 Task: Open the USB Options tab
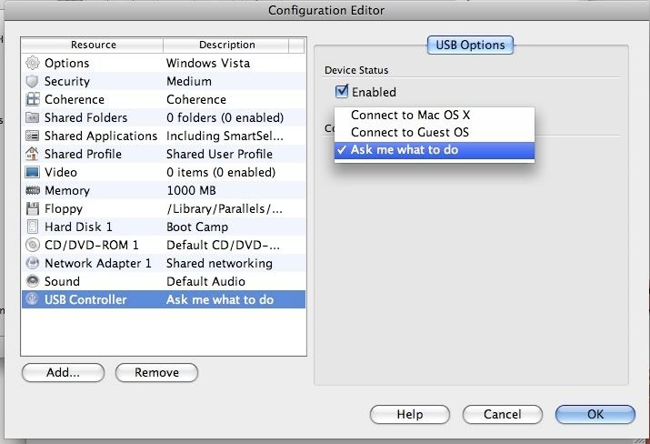click(470, 45)
